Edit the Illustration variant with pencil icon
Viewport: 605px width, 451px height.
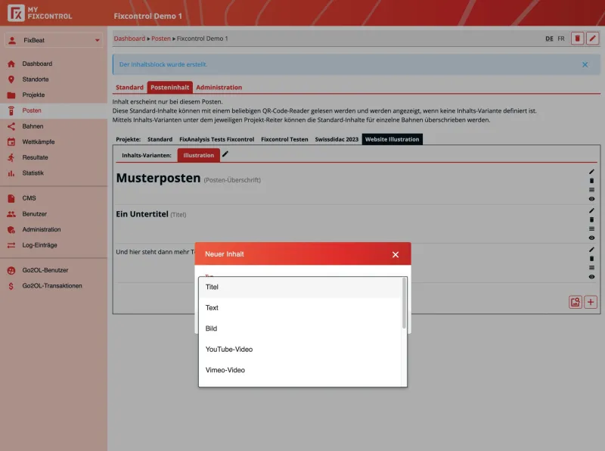click(x=225, y=154)
